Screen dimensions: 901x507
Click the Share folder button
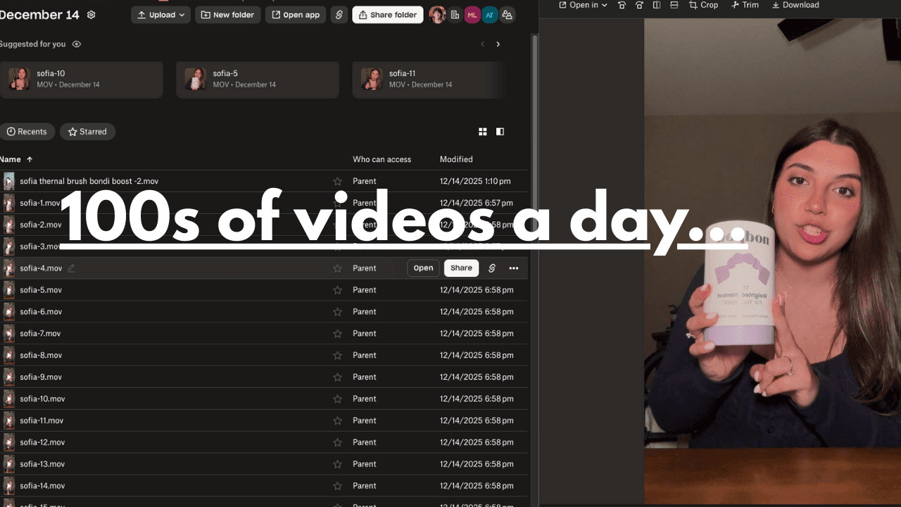pos(388,15)
